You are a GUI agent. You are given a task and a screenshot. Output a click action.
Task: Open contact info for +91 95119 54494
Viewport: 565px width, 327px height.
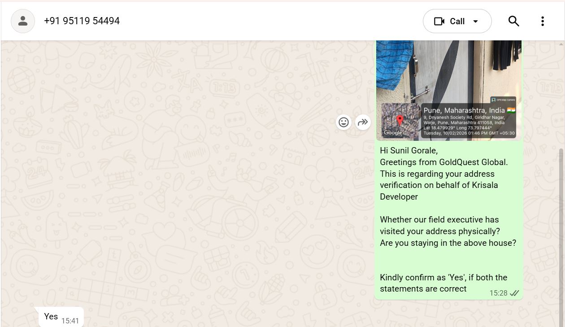tap(82, 21)
